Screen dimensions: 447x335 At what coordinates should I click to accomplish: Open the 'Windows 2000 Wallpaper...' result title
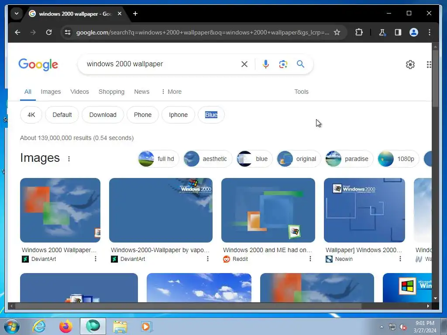59,250
